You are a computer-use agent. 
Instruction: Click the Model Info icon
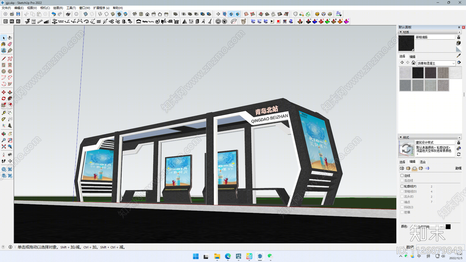(x=76, y=14)
